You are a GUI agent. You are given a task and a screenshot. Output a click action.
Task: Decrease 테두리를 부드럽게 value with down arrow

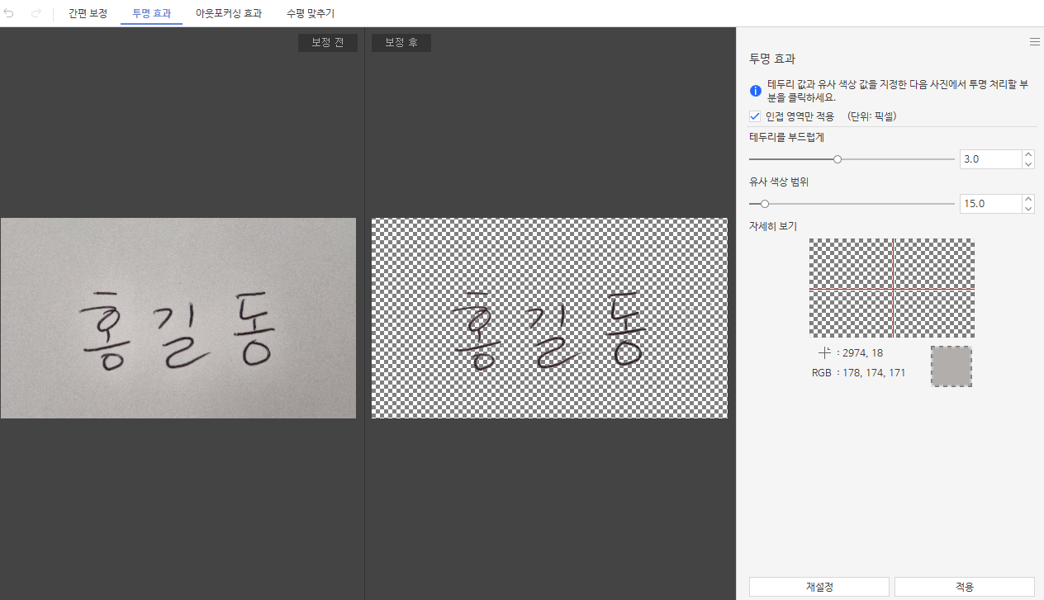click(x=1028, y=164)
